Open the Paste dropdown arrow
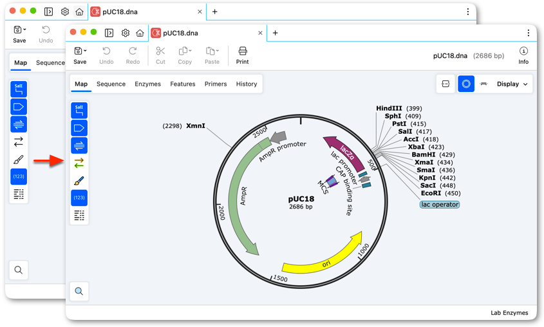The image size is (544, 327). (x=218, y=51)
